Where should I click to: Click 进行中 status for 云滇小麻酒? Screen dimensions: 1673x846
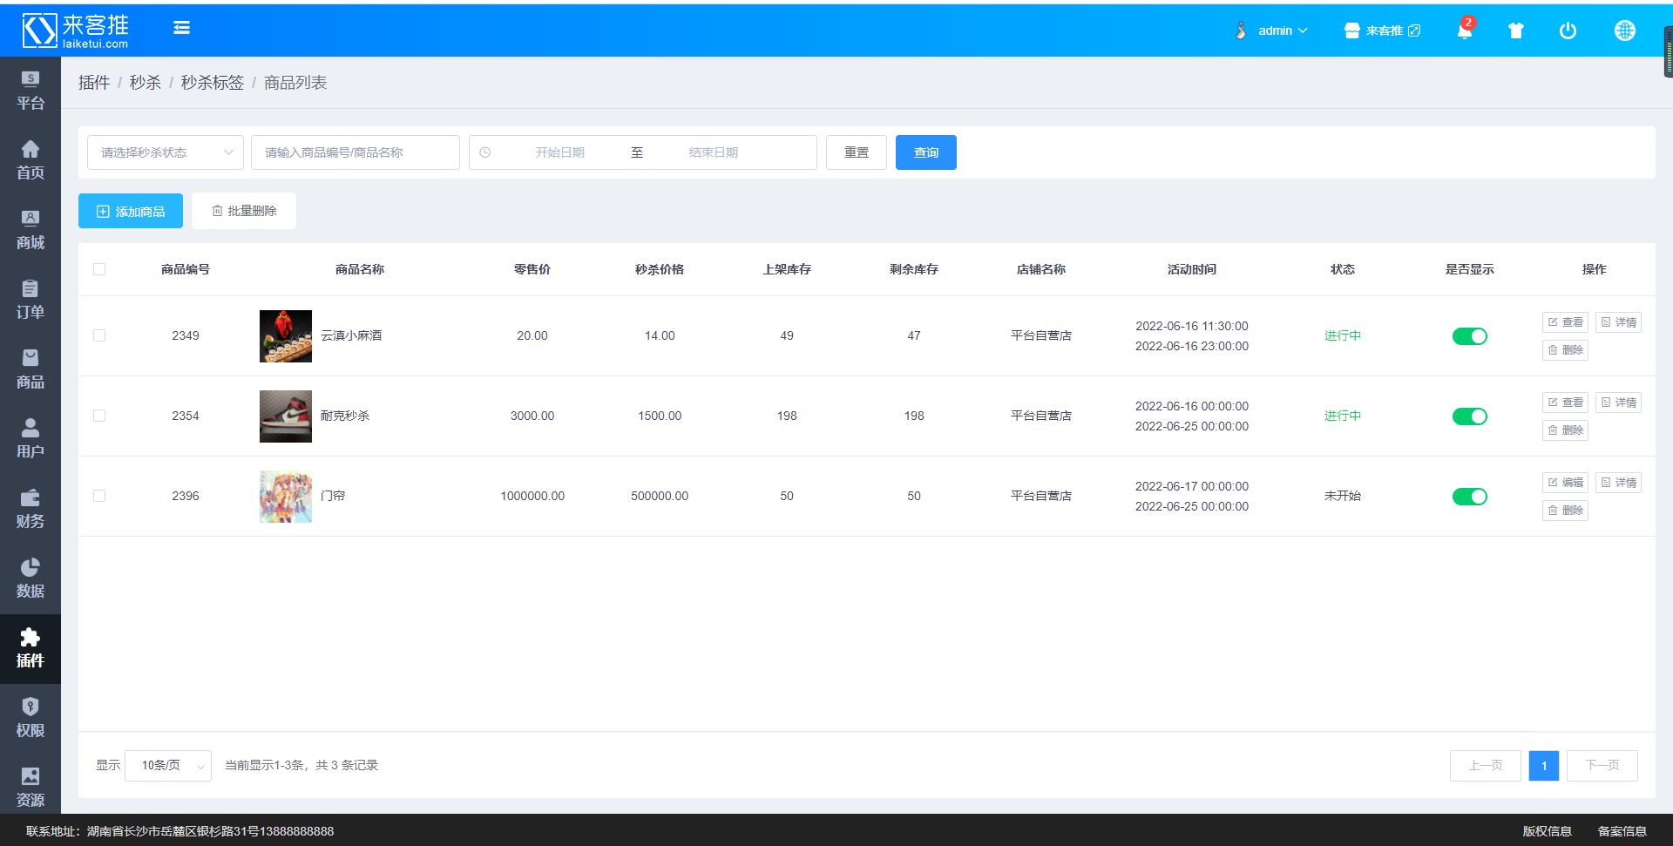pos(1342,335)
